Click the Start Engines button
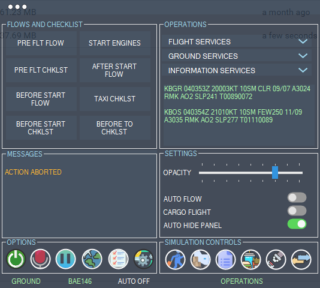This screenshot has height=288, width=320. pyautogui.click(x=115, y=43)
